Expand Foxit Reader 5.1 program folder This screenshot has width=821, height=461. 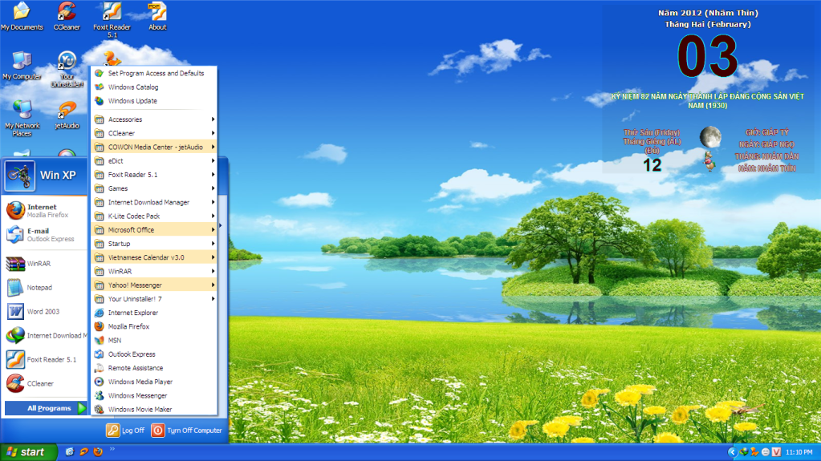154,175
